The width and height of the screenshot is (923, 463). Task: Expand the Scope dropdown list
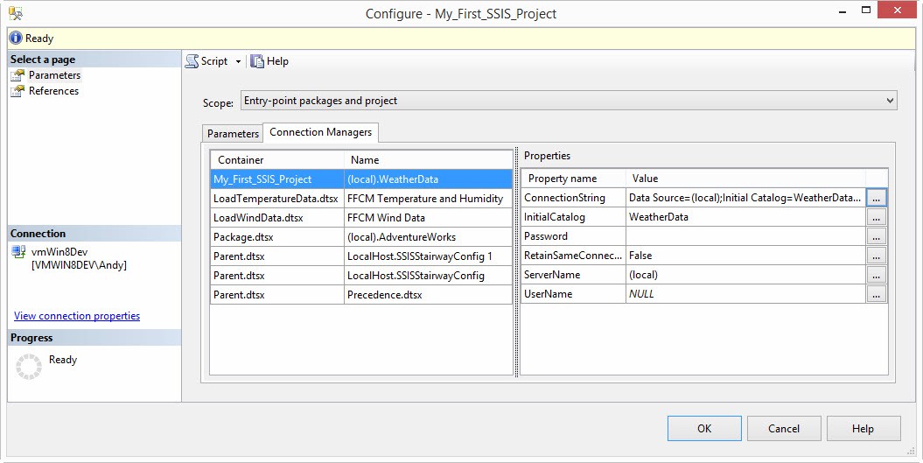pos(890,101)
